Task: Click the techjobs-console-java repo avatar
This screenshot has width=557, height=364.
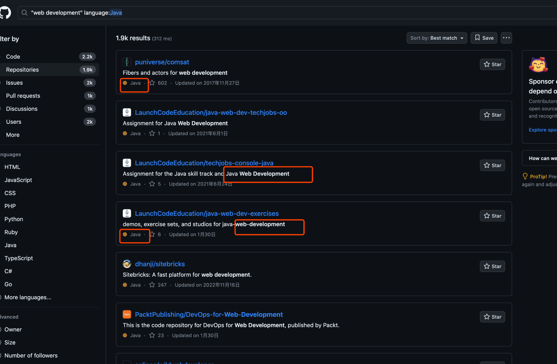Action: click(127, 163)
